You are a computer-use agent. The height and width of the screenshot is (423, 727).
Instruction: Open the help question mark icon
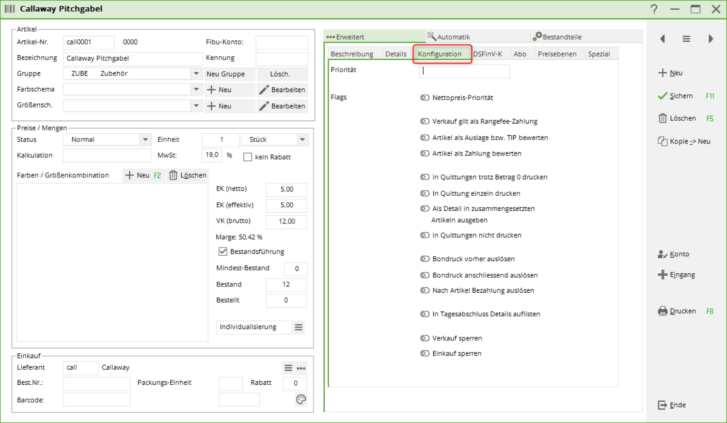click(x=654, y=9)
